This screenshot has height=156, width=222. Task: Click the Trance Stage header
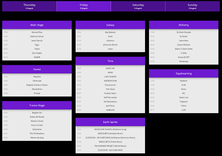(x=37, y=105)
